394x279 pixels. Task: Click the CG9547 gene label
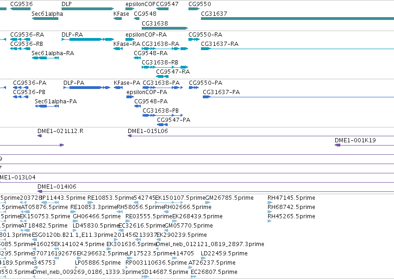click(167, 4)
